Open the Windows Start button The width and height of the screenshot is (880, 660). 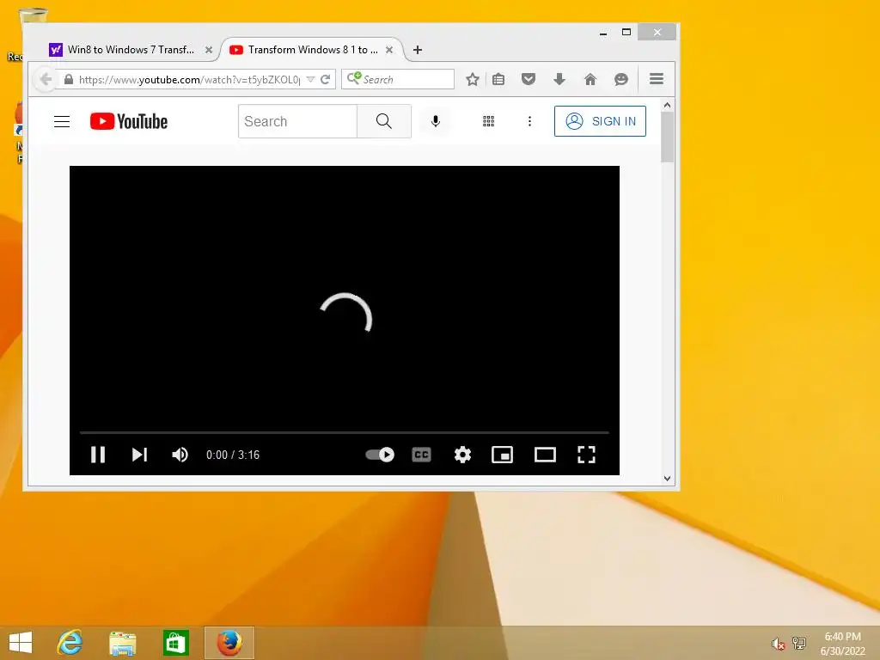coord(21,643)
